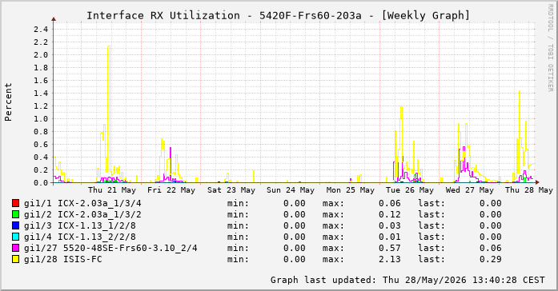Click the last value 0.06 for gi1/27

pos(491,248)
